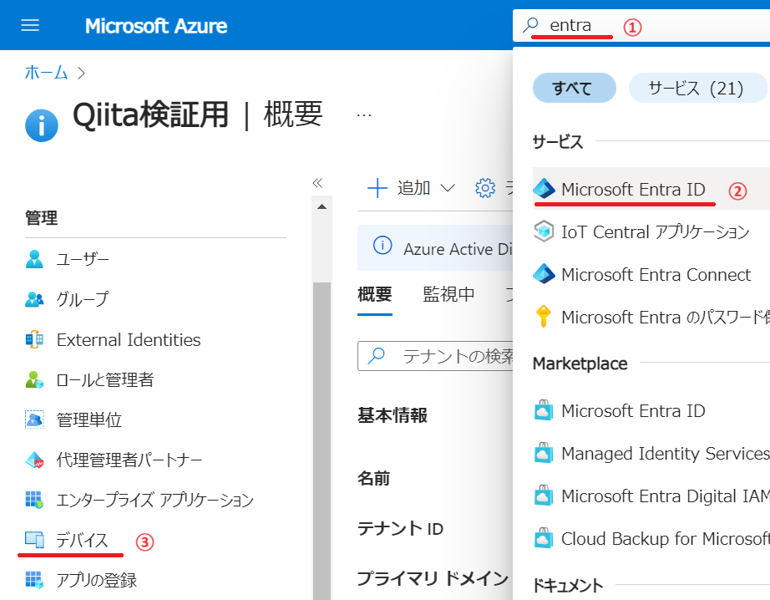The image size is (770, 600).
Task: Open the Microsoft Entra Connect icon
Action: point(544,274)
